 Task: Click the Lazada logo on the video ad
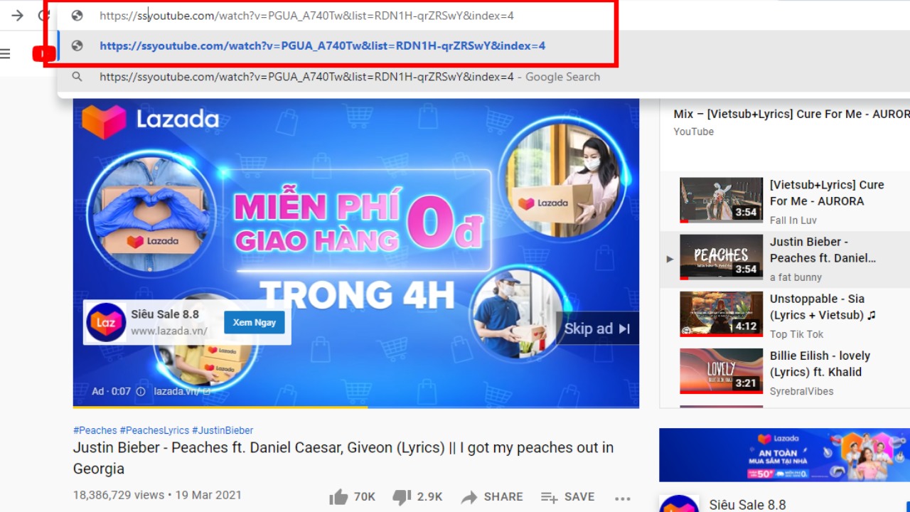150,120
